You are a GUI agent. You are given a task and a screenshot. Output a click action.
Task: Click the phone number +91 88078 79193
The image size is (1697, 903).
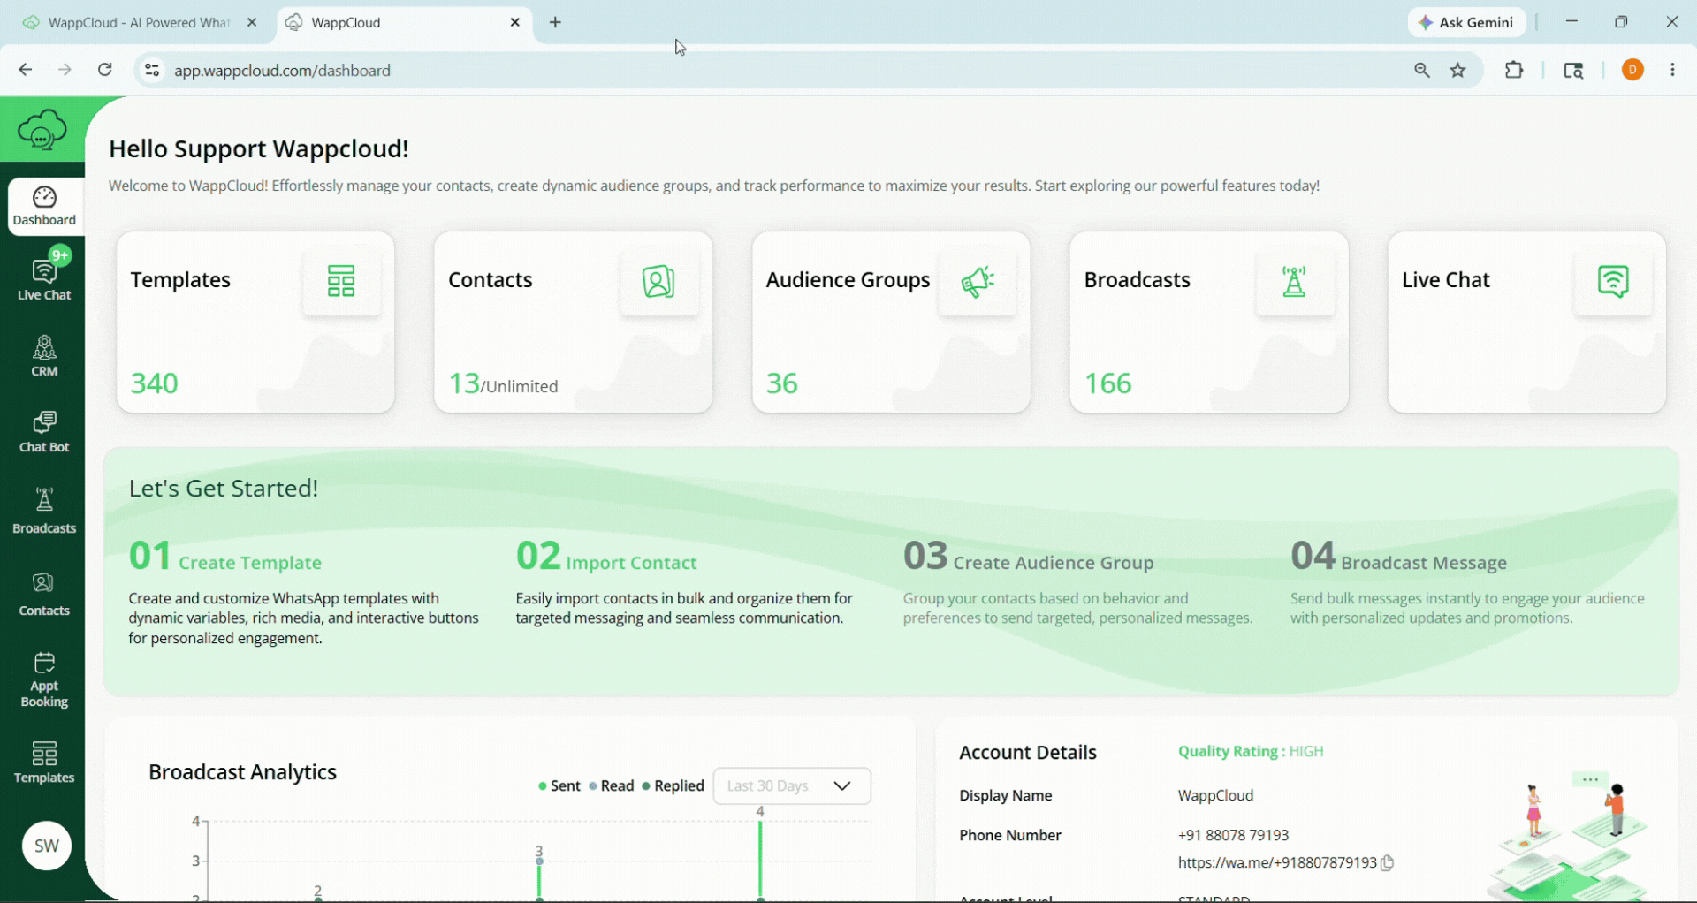click(1233, 836)
